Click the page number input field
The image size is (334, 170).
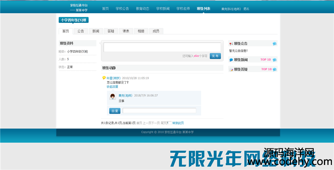pos(169,123)
